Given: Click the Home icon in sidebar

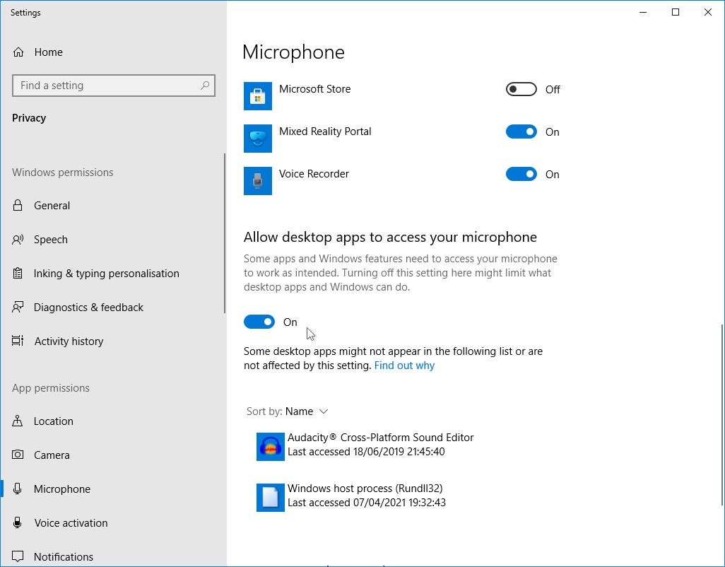Looking at the screenshot, I should [19, 52].
